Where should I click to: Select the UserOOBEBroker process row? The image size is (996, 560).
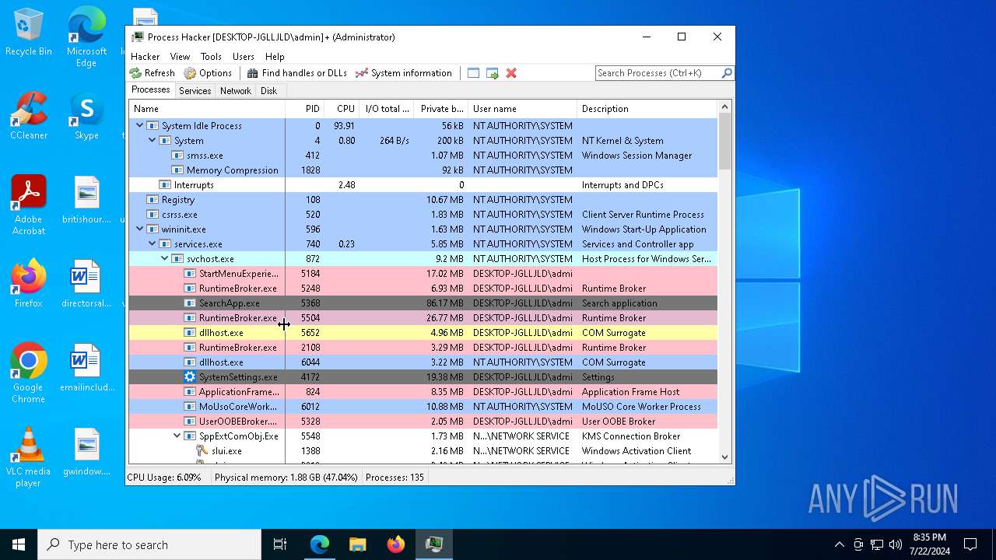point(423,421)
